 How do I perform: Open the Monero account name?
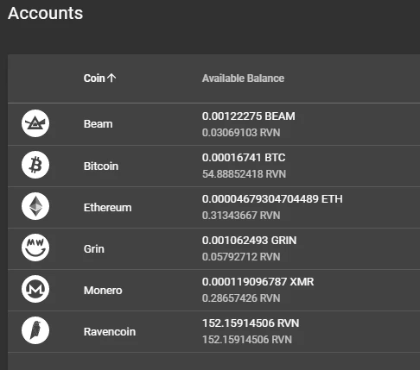103,290
